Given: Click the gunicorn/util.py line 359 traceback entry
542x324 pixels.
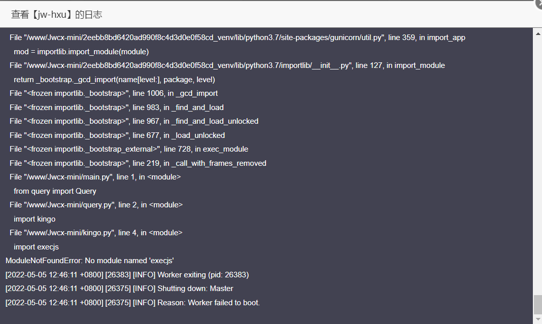Looking at the screenshot, I should pyautogui.click(x=238, y=38).
